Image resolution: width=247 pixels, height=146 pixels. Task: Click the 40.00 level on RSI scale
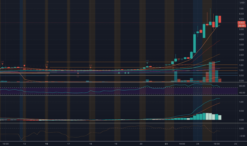242,93
